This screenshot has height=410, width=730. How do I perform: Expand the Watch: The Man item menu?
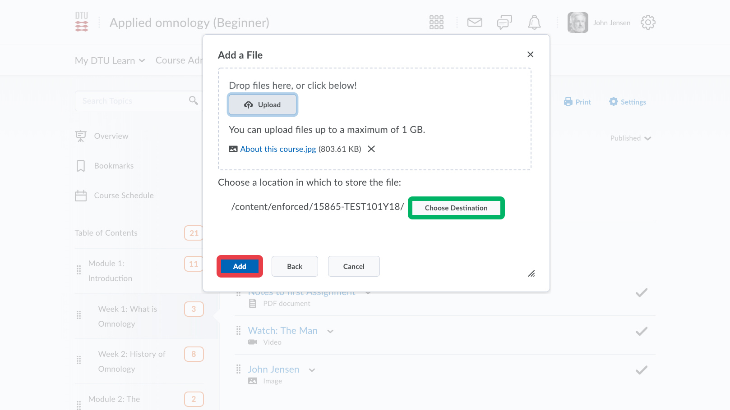(x=330, y=331)
